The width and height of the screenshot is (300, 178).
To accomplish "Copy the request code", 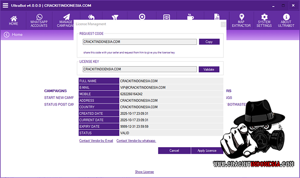I will [x=209, y=42].
